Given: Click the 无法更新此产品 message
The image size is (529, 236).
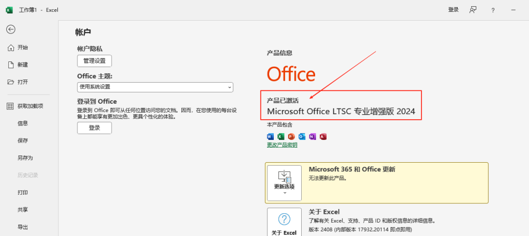Looking at the screenshot, I should 328,178.
